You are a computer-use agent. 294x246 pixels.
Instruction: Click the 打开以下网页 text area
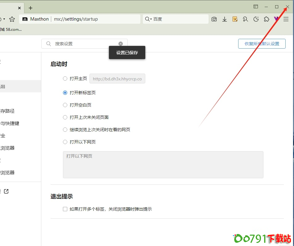(163, 164)
